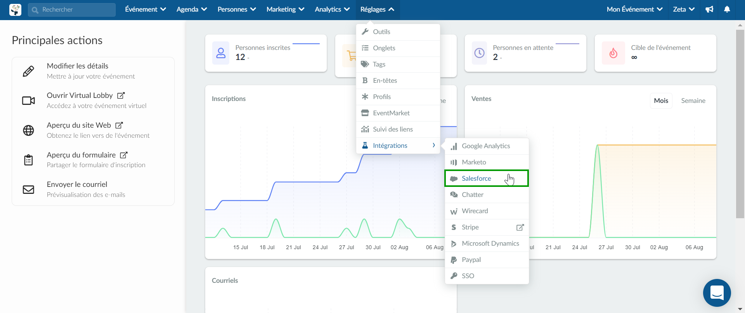Open Tags in the settings menu
Image resolution: width=745 pixels, height=313 pixels.
pos(398,64)
